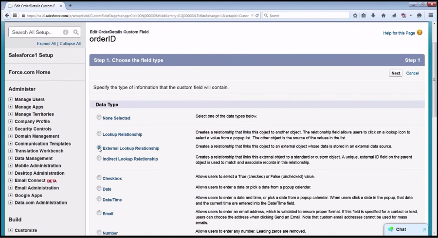Select the Email data type radio button
This screenshot has height=238, width=438.
[x=99, y=213]
